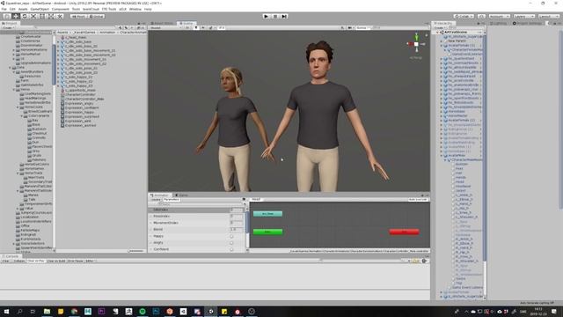The image size is (563, 317).
Task: Click Clear in the Console
Action: point(6,261)
